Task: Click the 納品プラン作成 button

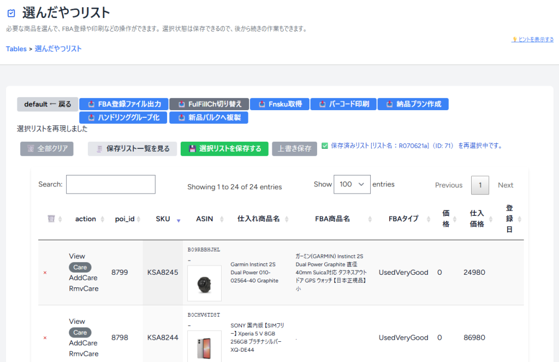Action: (x=413, y=104)
